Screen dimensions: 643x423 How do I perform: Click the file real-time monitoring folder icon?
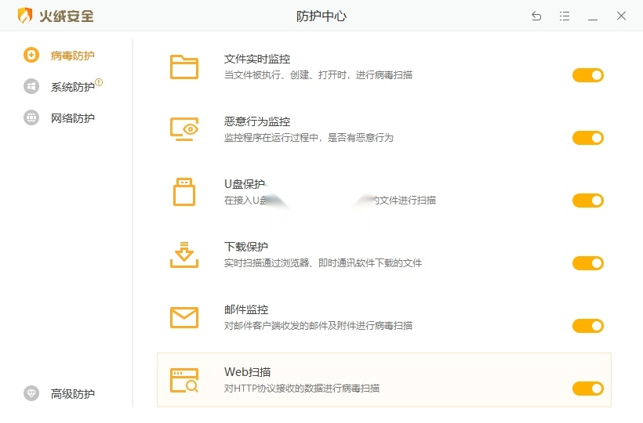coord(184,67)
